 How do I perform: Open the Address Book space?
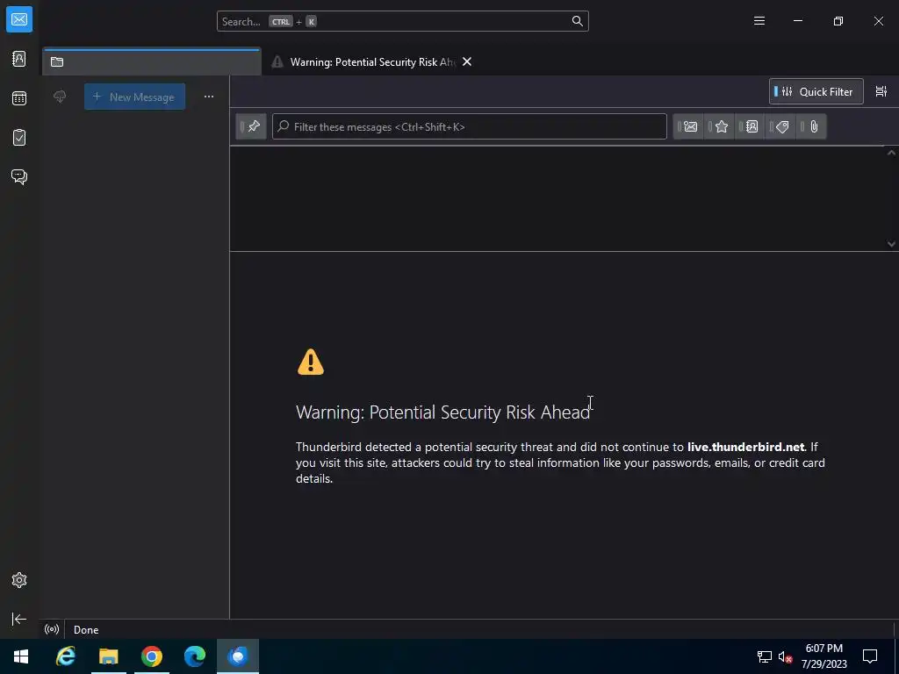[19, 59]
